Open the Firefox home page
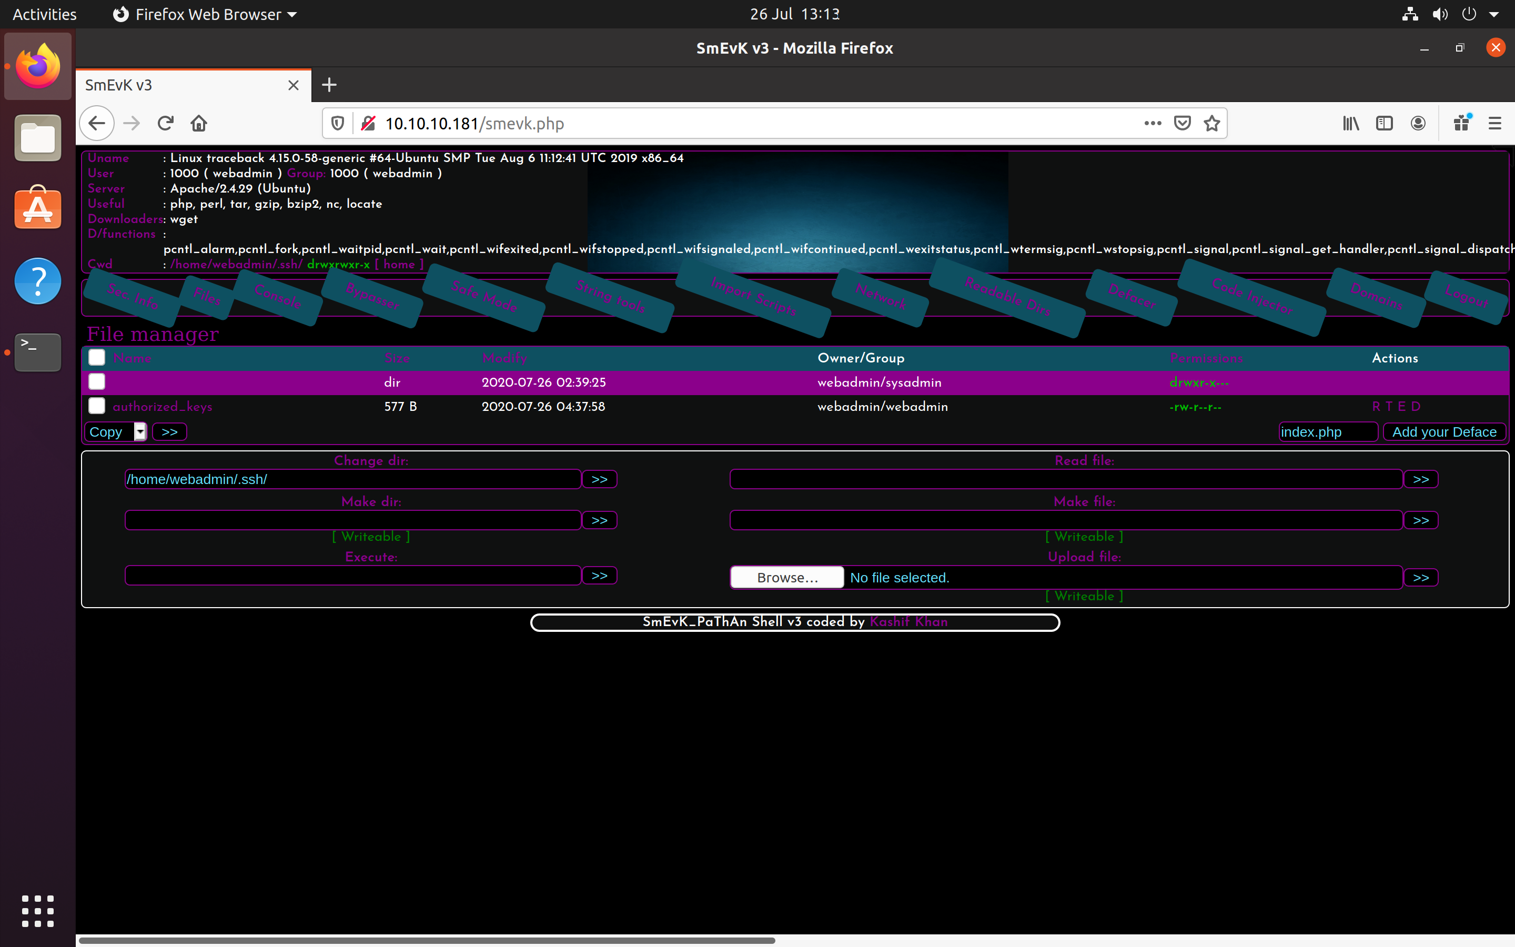 [199, 124]
